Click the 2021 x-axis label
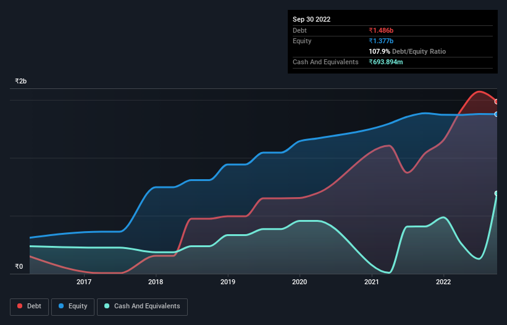The height and width of the screenshot is (325, 507). point(372,282)
